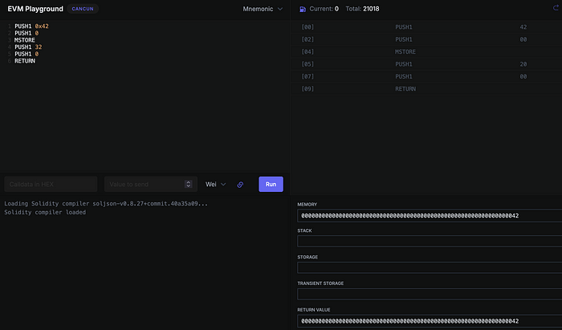The height and width of the screenshot is (330, 562).
Task: Select instruction row [04] MSTORE
Action: (x=426, y=51)
